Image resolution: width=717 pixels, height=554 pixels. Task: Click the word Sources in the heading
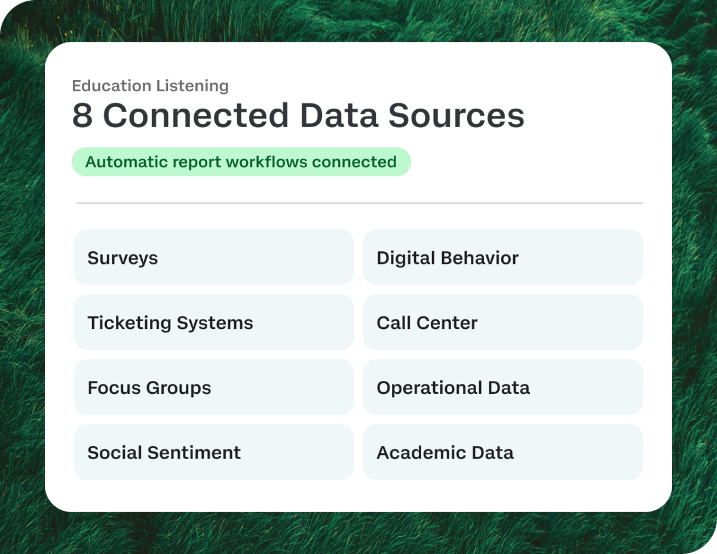click(x=456, y=115)
